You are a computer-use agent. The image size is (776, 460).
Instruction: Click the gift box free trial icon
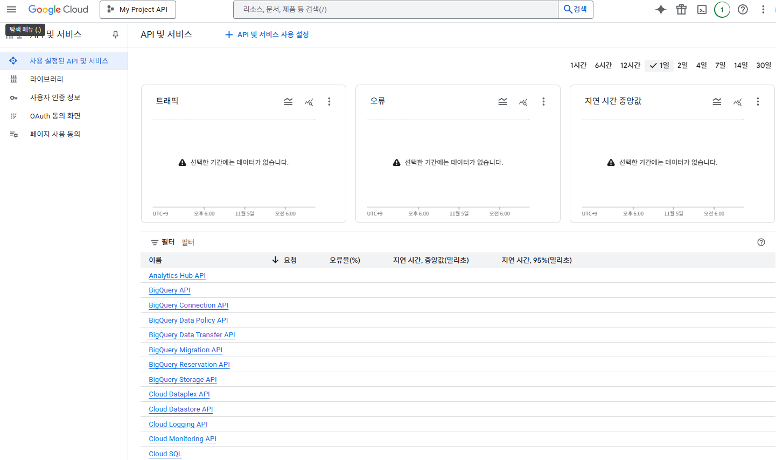coord(681,9)
